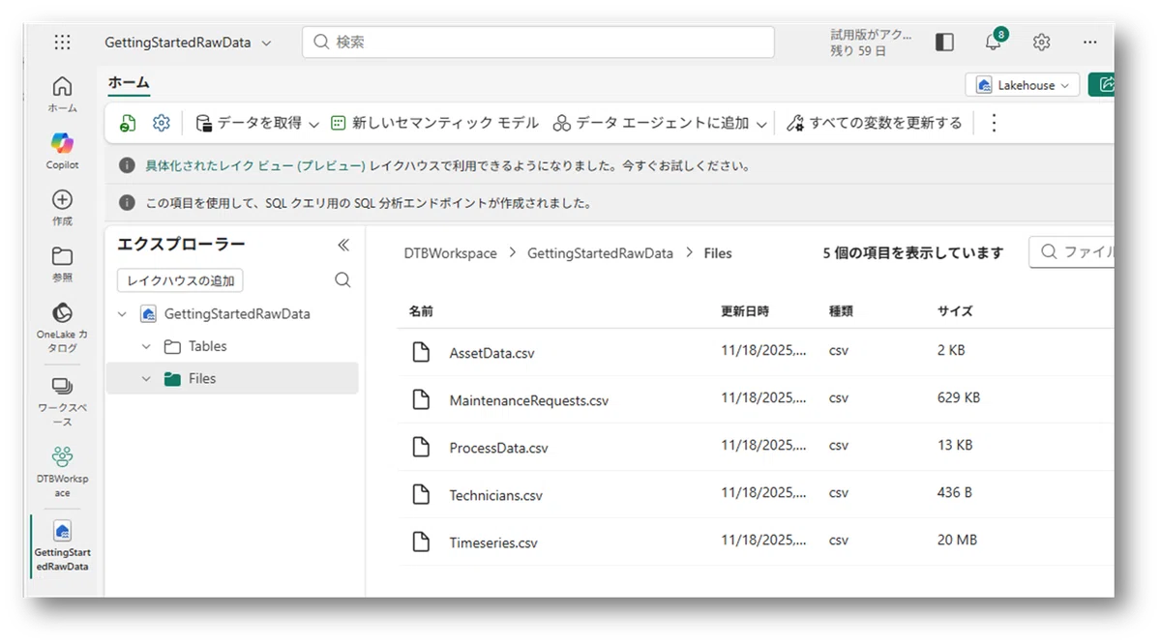
Task: Focus the file filter search box
Action: point(1071,252)
